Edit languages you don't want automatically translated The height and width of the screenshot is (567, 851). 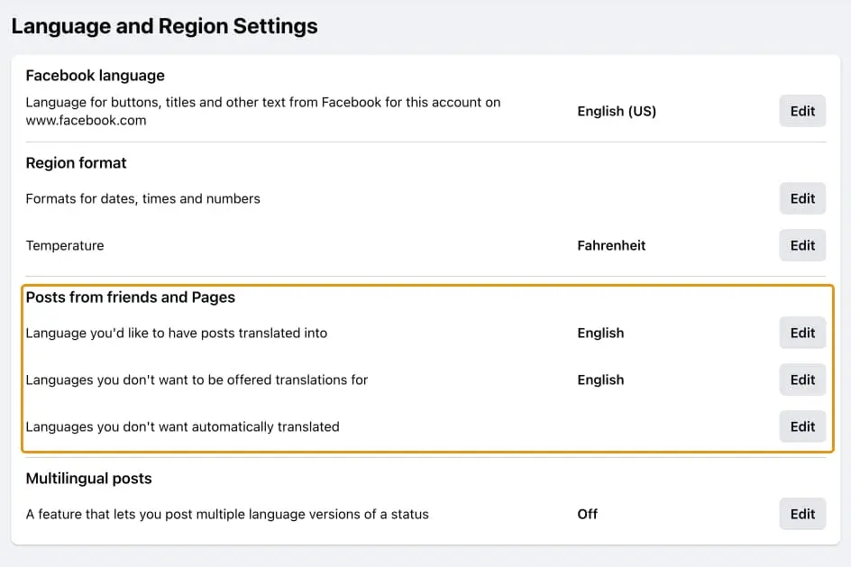click(x=802, y=426)
